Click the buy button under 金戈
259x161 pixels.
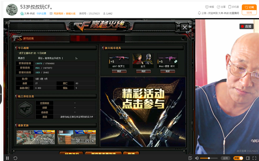click(144, 71)
